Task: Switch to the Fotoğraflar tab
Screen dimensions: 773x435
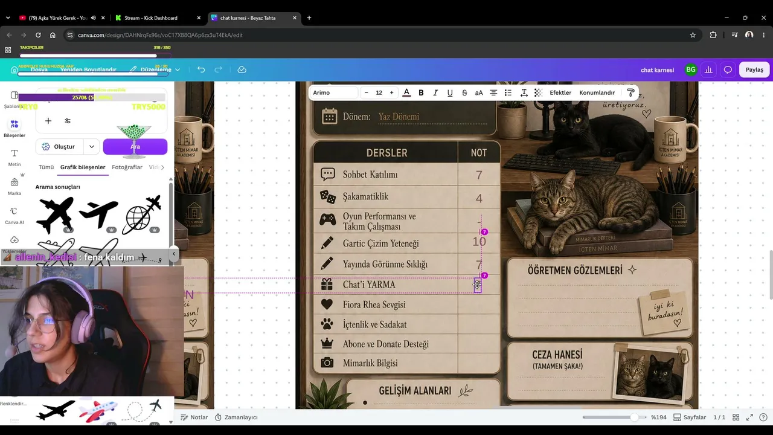Action: [x=127, y=167]
